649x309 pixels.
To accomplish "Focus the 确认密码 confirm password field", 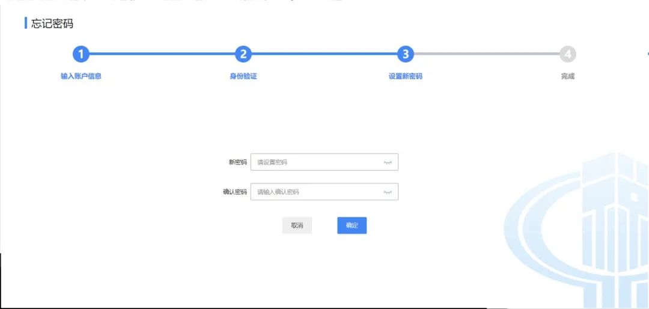I will pyautogui.click(x=324, y=192).
